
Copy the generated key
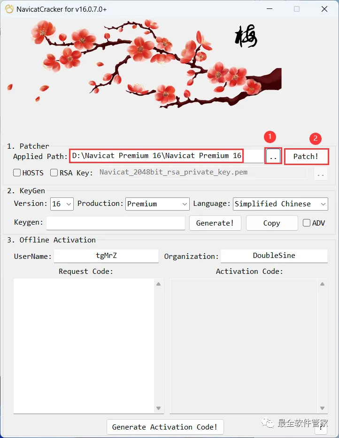271,223
